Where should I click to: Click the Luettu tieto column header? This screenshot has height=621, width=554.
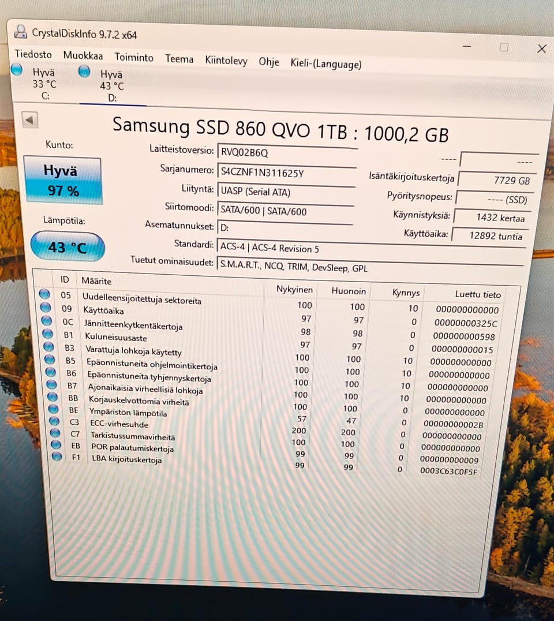point(478,294)
